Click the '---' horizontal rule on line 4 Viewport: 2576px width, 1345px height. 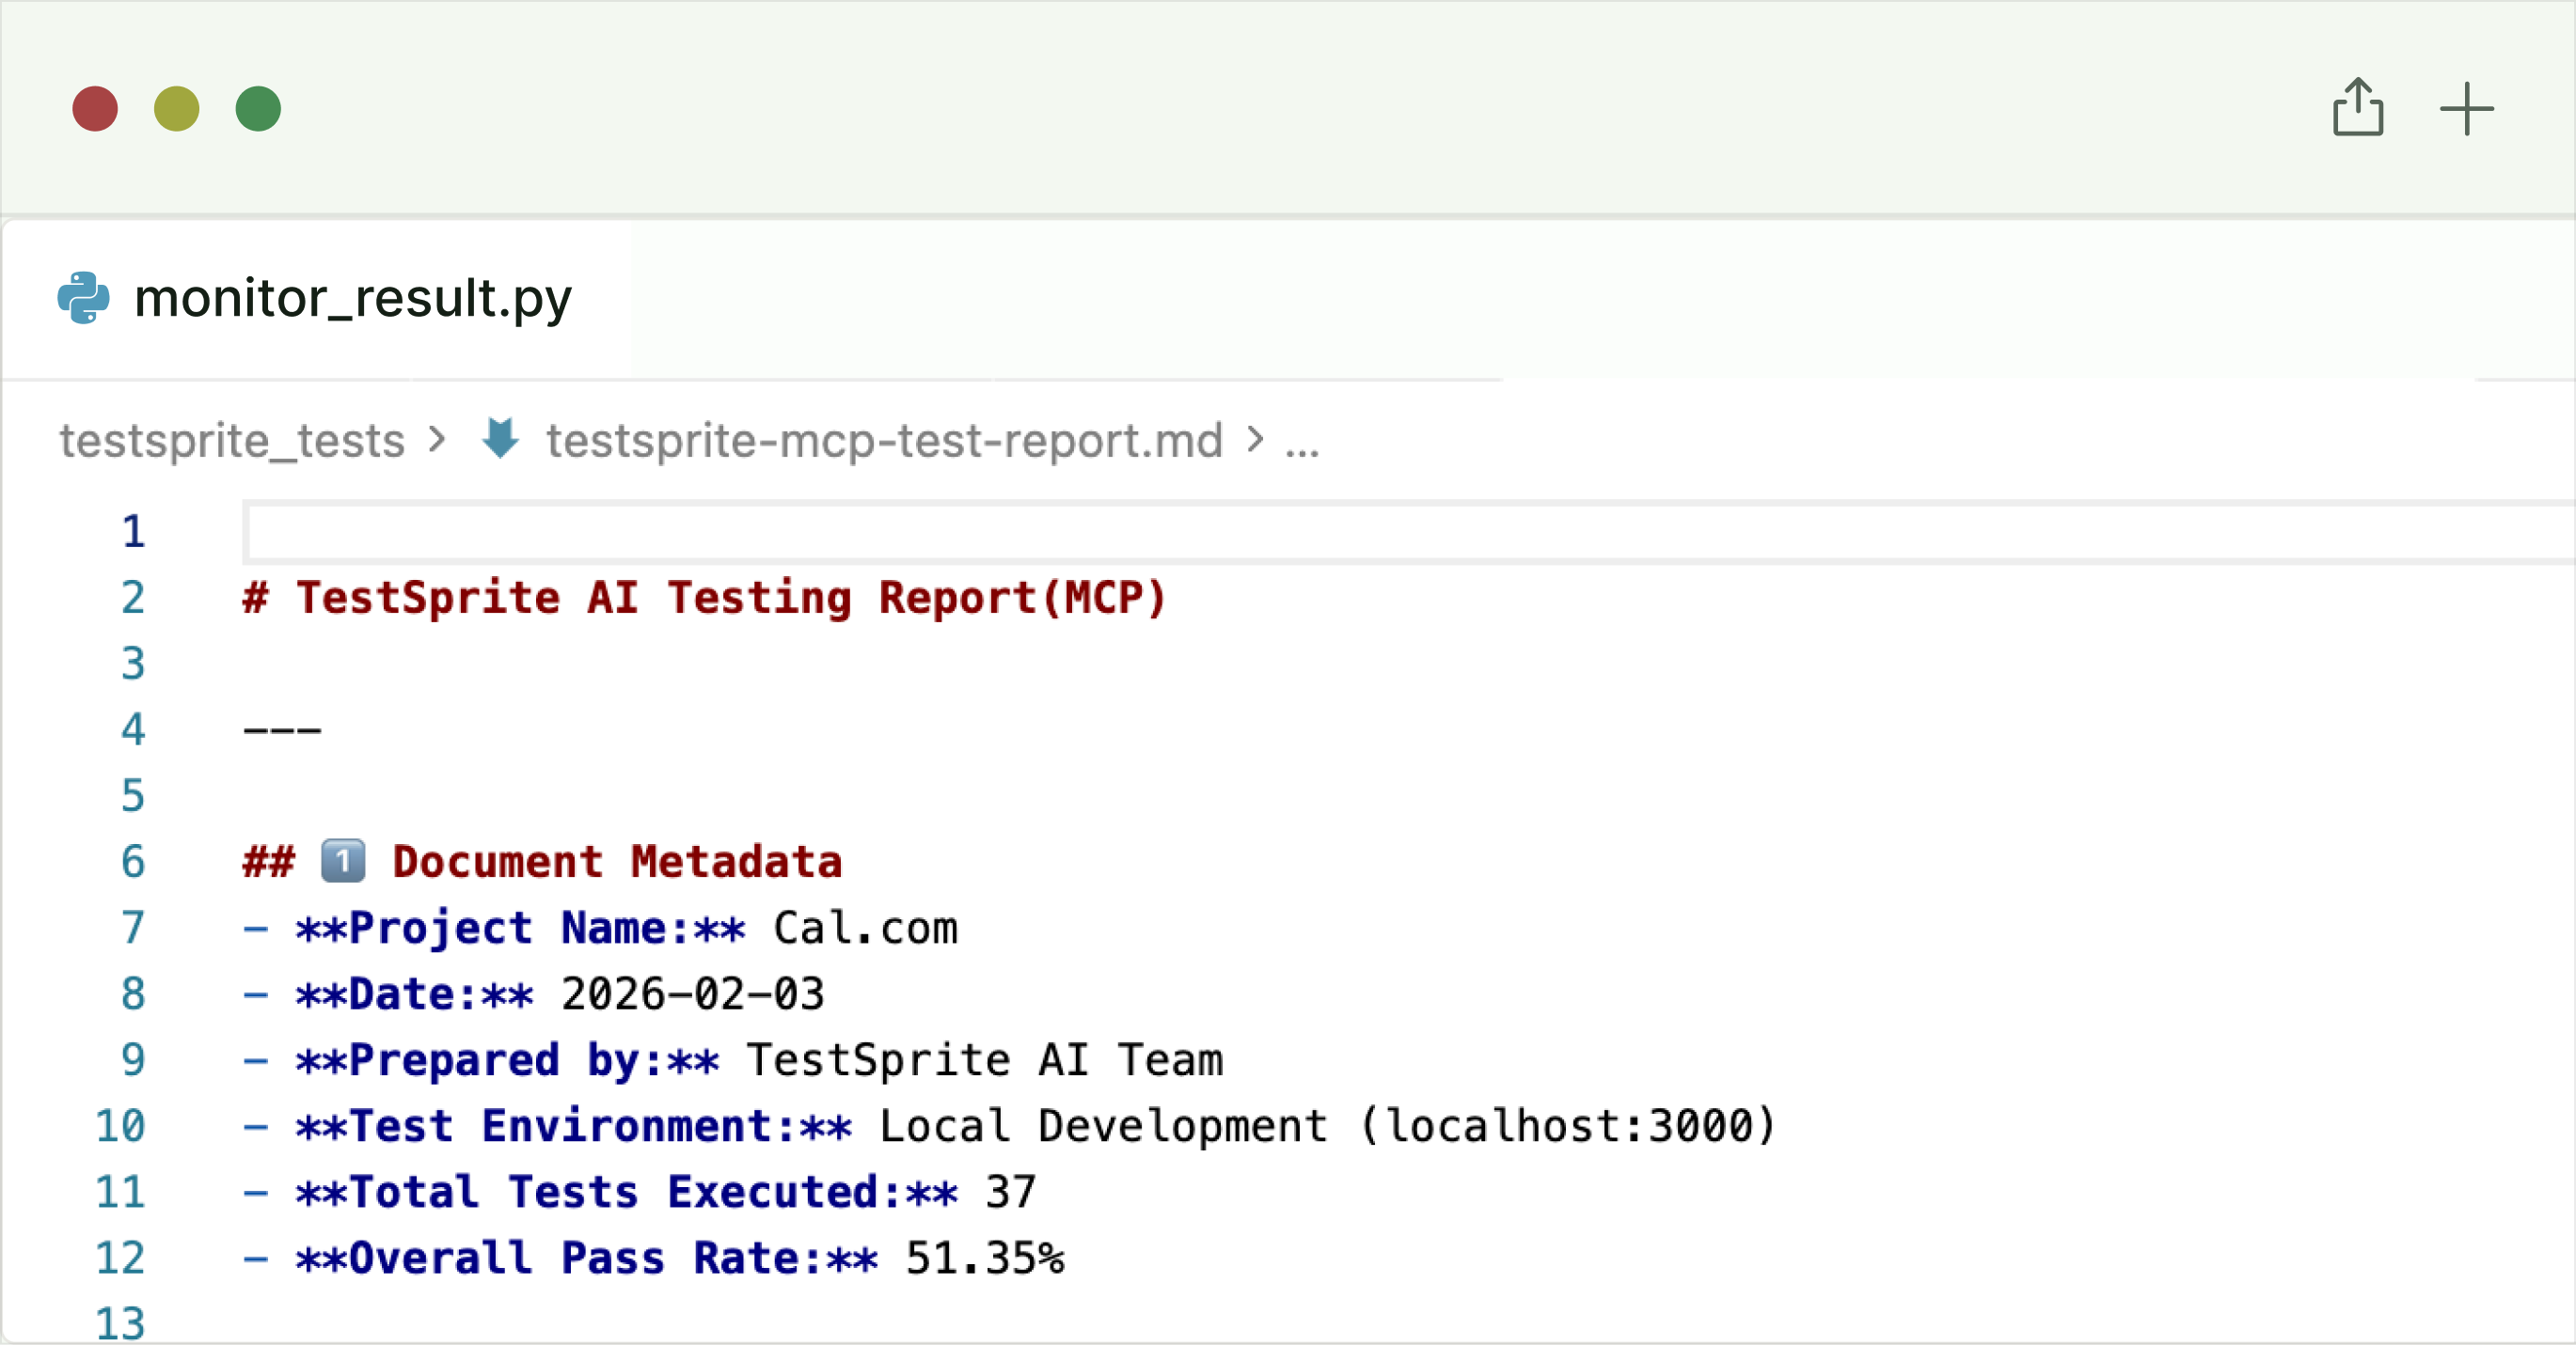(282, 730)
